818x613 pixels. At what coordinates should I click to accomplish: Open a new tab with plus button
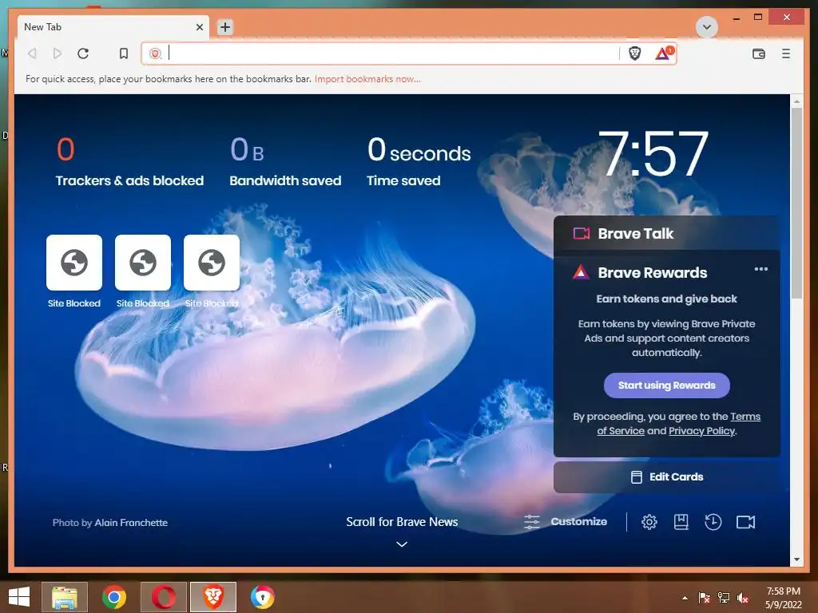point(224,27)
